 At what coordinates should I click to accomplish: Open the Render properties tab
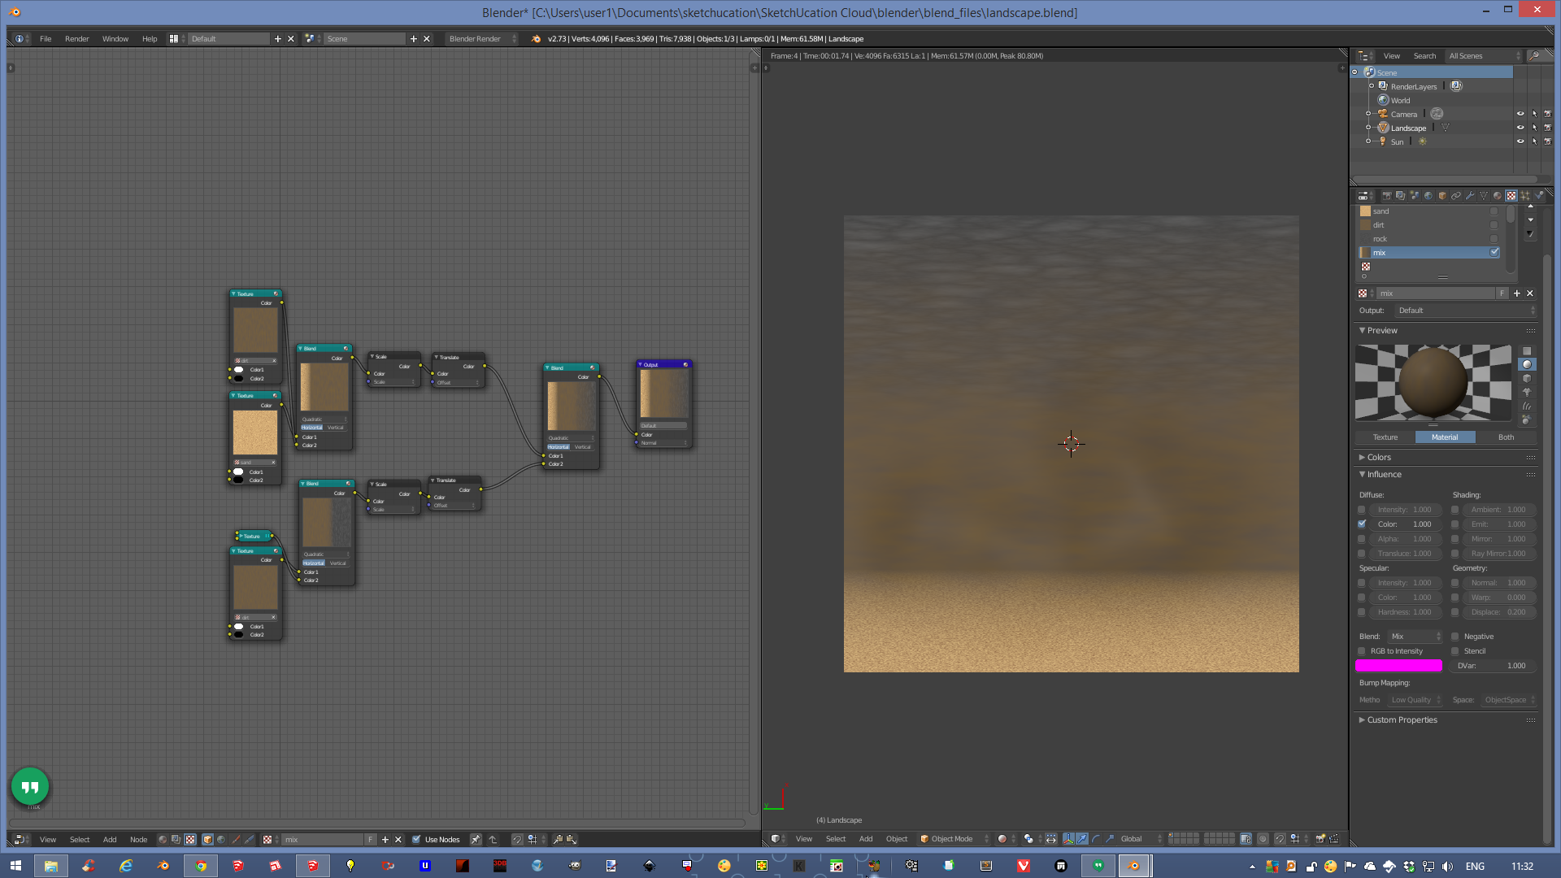1386,196
